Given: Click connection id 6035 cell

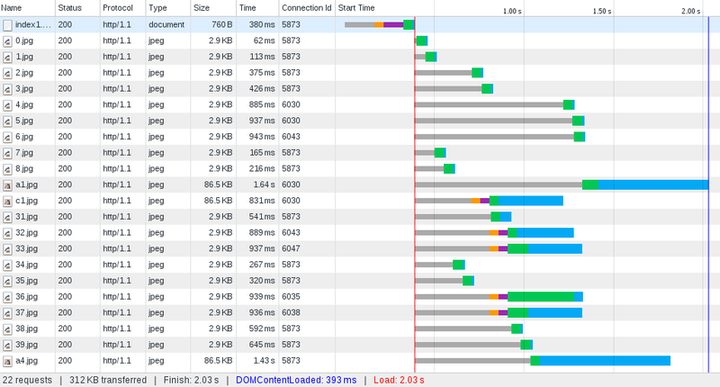Looking at the screenshot, I should pos(291,297).
